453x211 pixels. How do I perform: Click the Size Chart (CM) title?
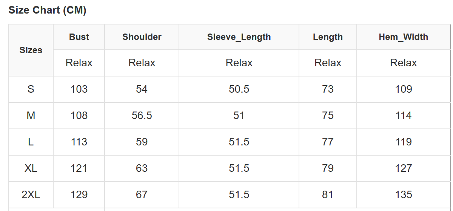[48, 10]
